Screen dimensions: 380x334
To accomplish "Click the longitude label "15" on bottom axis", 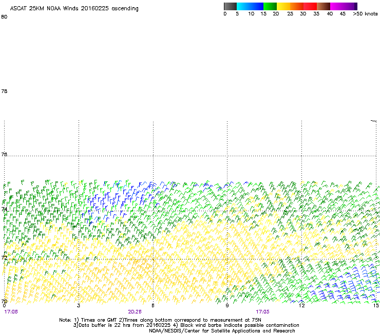I will 376,305.
